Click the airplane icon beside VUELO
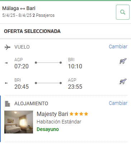This screenshot has height=146, width=131. pos(8,47)
